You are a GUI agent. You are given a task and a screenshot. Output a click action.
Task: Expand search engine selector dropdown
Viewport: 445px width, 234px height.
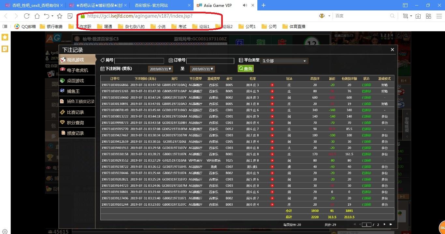(329, 16)
